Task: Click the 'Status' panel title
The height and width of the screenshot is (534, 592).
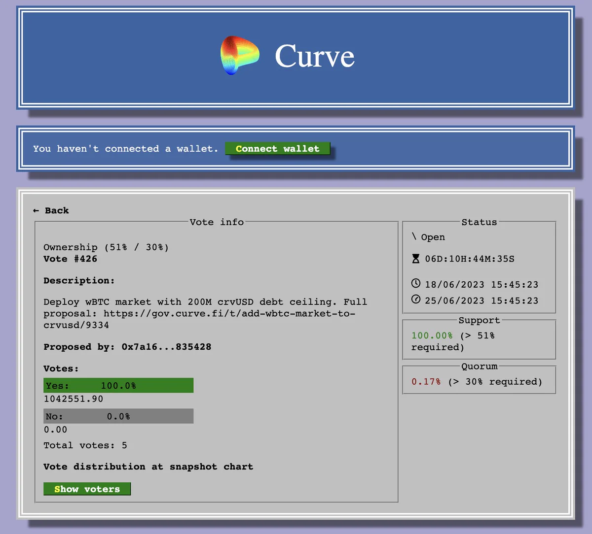Action: point(479,222)
